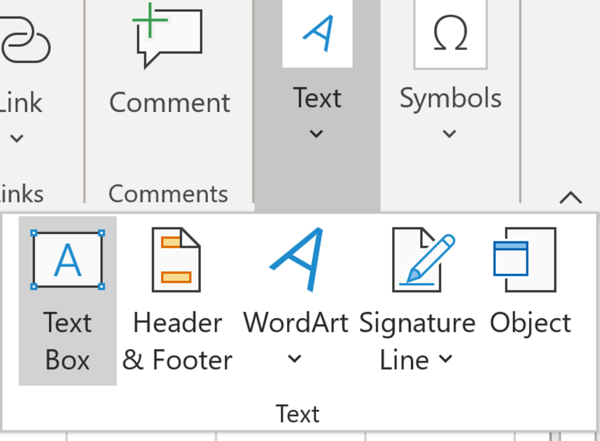
Task: Click the Links group label
Action: click(21, 194)
